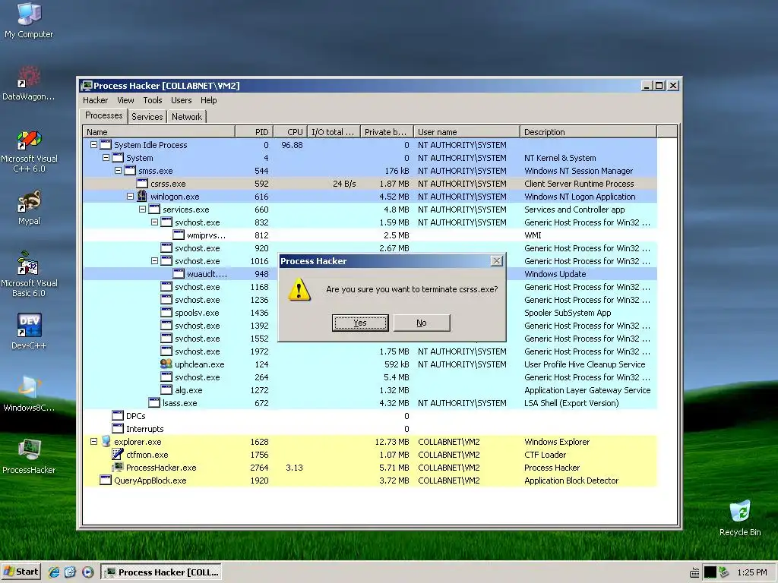
Task: Collapse the System process node
Action: (x=106, y=158)
